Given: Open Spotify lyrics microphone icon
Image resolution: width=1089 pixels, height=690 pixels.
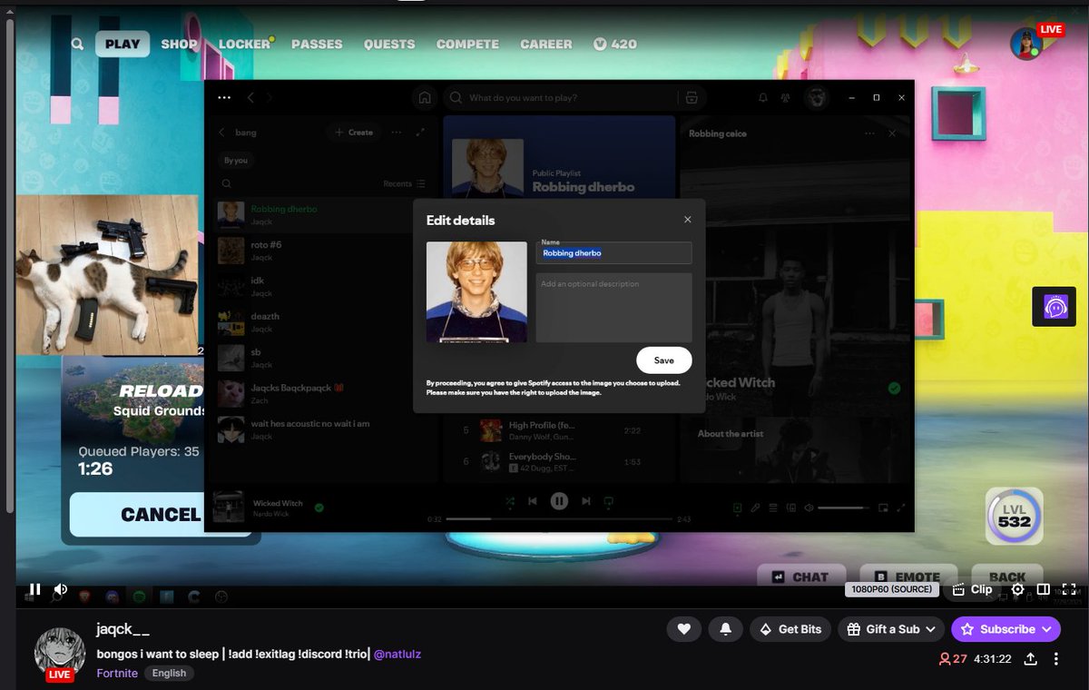Looking at the screenshot, I should pyautogui.click(x=755, y=508).
